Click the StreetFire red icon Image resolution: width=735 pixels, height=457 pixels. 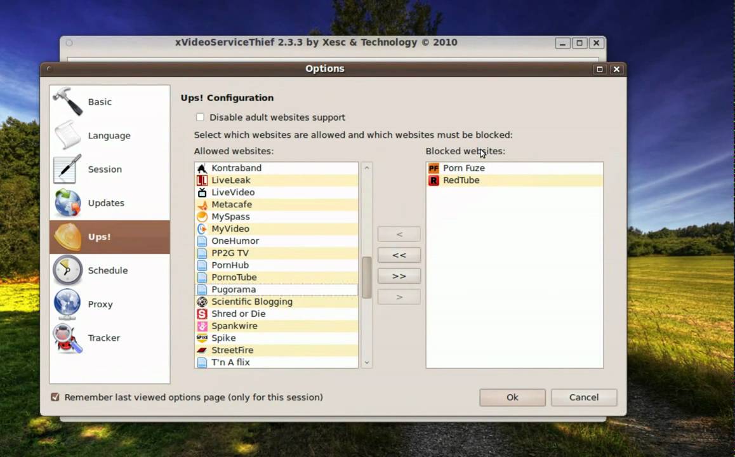coord(202,350)
